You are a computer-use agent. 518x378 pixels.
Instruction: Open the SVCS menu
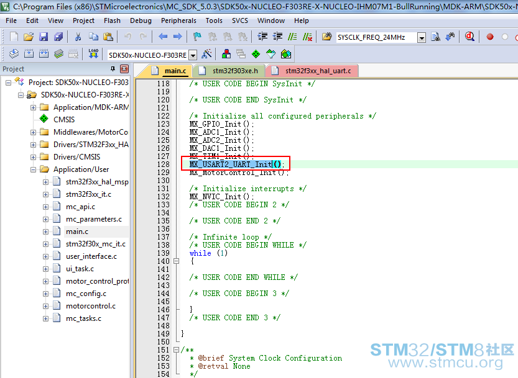[240, 20]
